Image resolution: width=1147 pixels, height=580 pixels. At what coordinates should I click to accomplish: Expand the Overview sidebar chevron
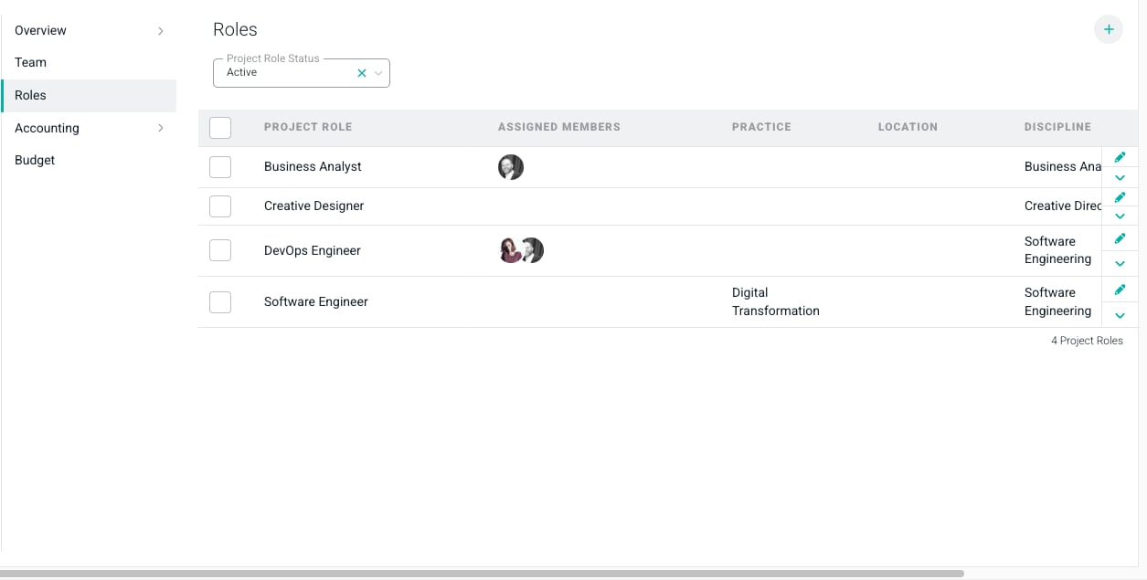tap(161, 31)
